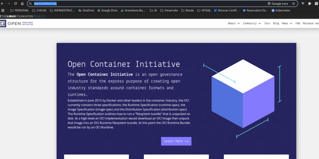
Task: Open the Kubernetes bookmark
Action: 281,10
